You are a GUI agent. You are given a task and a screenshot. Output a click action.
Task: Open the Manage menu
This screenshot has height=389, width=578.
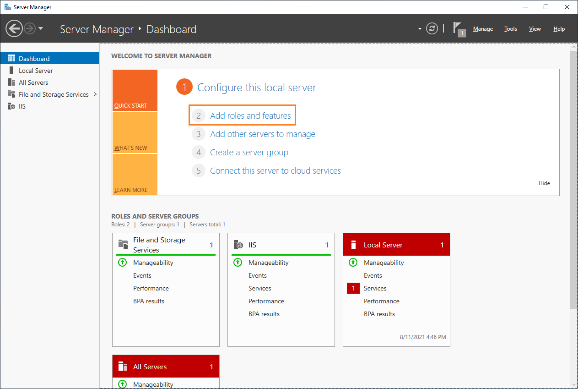pos(483,29)
